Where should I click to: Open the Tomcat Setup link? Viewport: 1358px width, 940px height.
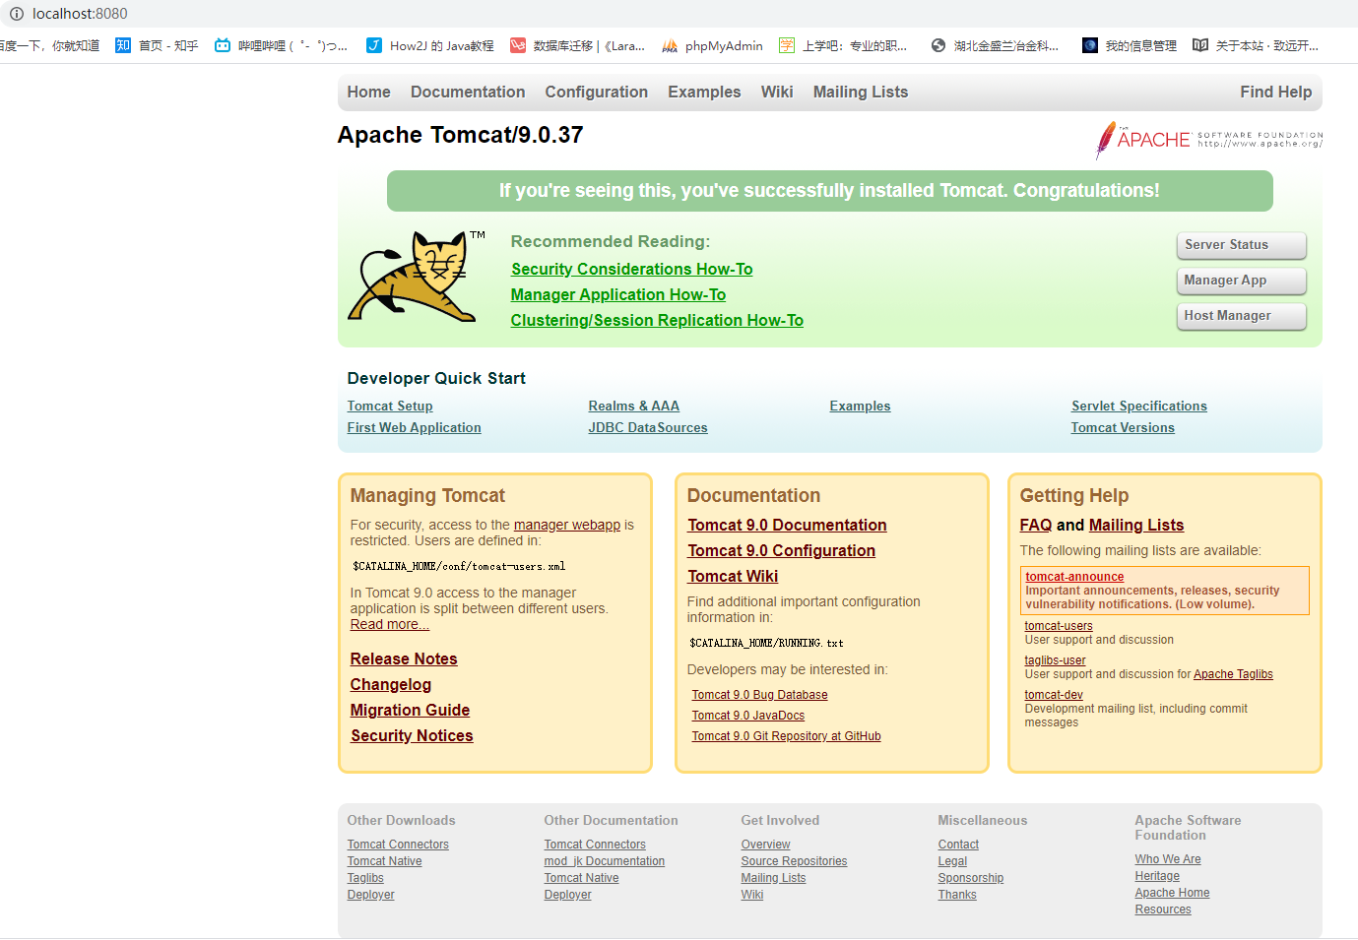tap(390, 406)
